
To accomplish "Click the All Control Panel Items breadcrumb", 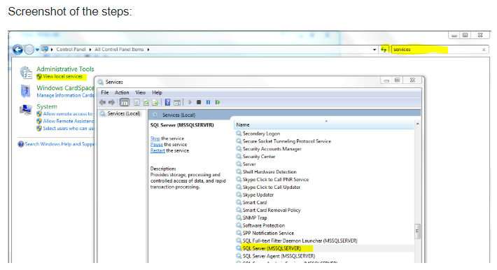I will coord(119,50).
